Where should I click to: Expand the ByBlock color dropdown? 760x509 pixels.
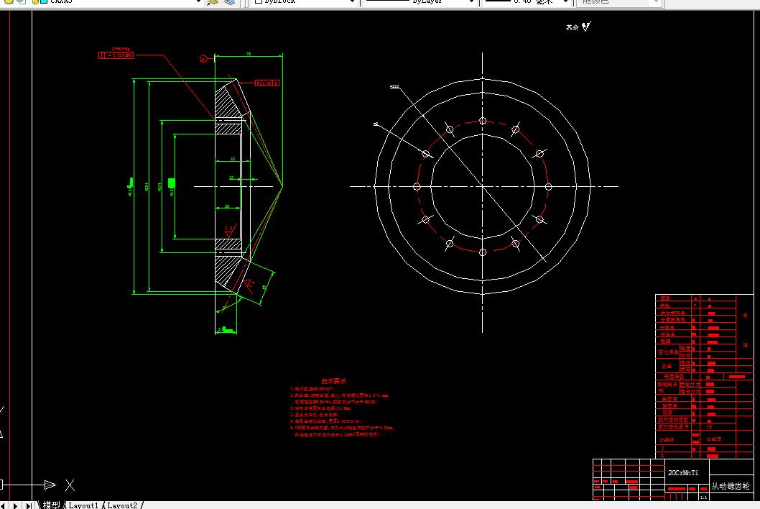tap(353, 2)
